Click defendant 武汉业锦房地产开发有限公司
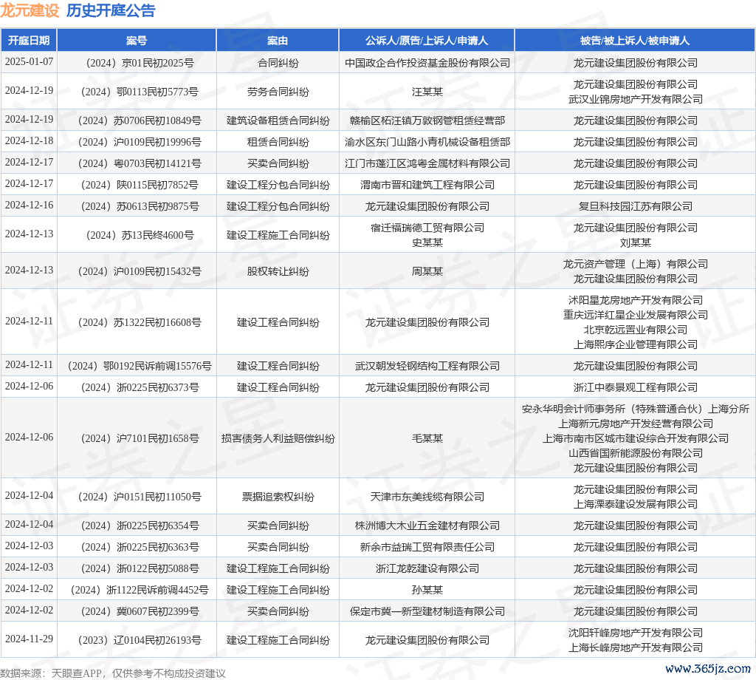Image resolution: width=756 pixels, height=680 pixels. coord(636,100)
